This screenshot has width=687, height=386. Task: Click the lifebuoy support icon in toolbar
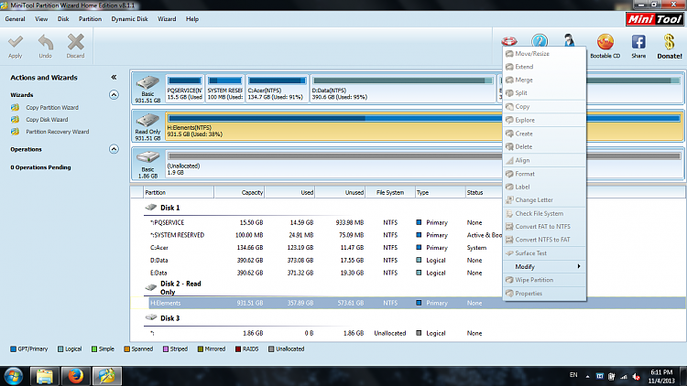pos(509,40)
